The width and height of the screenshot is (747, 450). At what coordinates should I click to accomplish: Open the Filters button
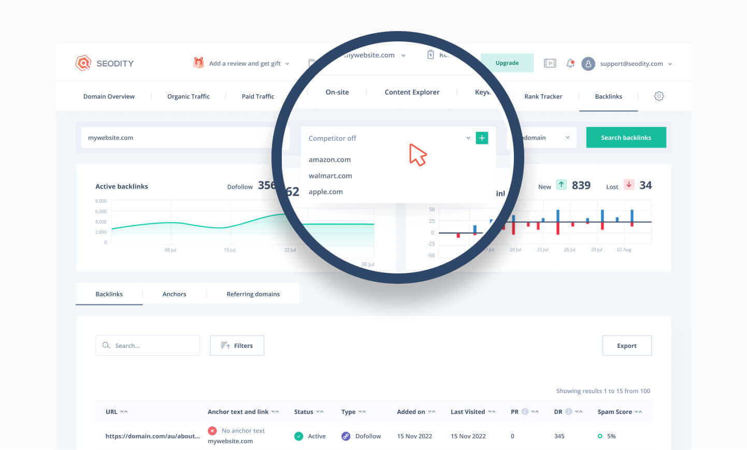click(237, 345)
